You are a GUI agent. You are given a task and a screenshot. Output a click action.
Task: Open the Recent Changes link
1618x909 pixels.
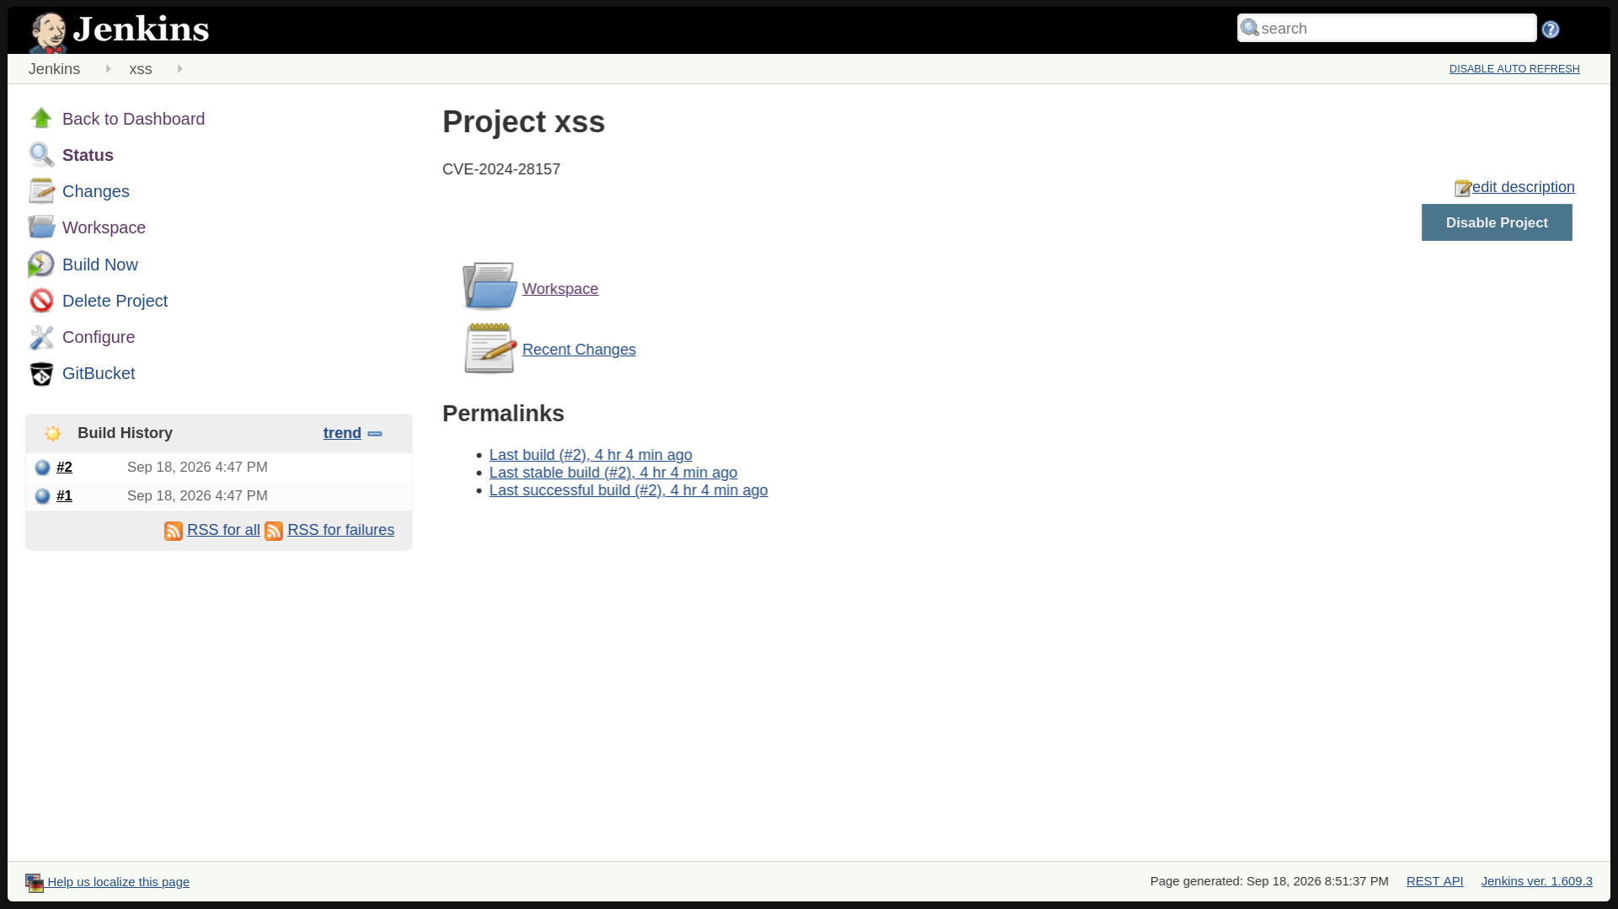579,350
